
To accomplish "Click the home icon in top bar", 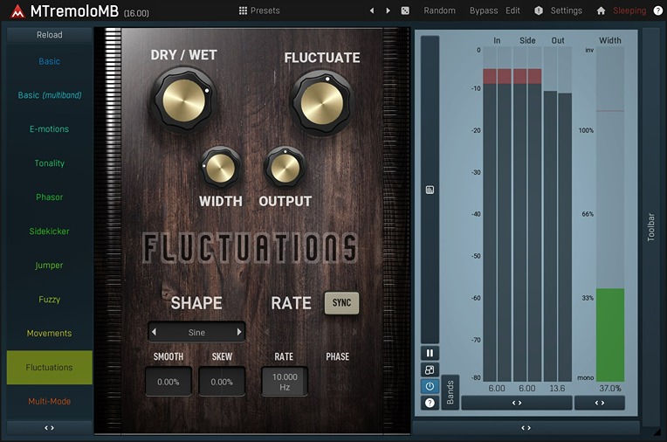I will [x=601, y=10].
